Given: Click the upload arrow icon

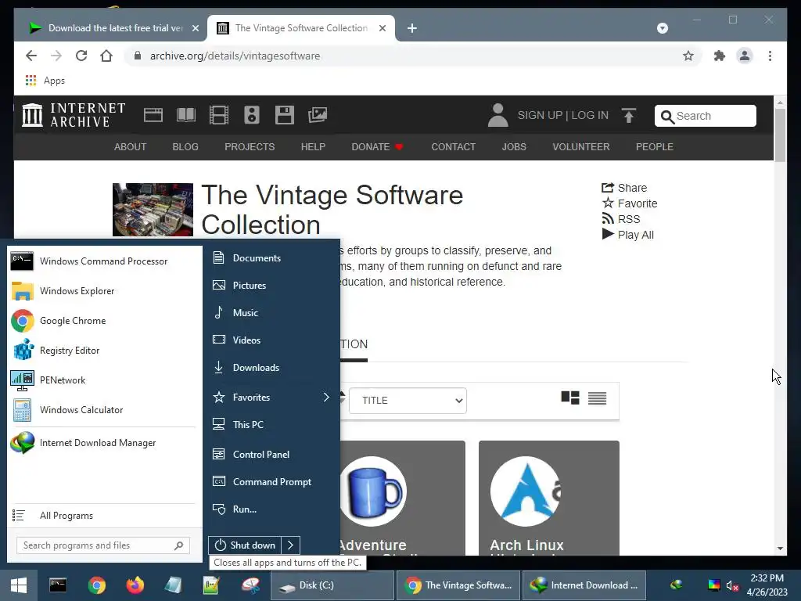Looking at the screenshot, I should pos(629,116).
